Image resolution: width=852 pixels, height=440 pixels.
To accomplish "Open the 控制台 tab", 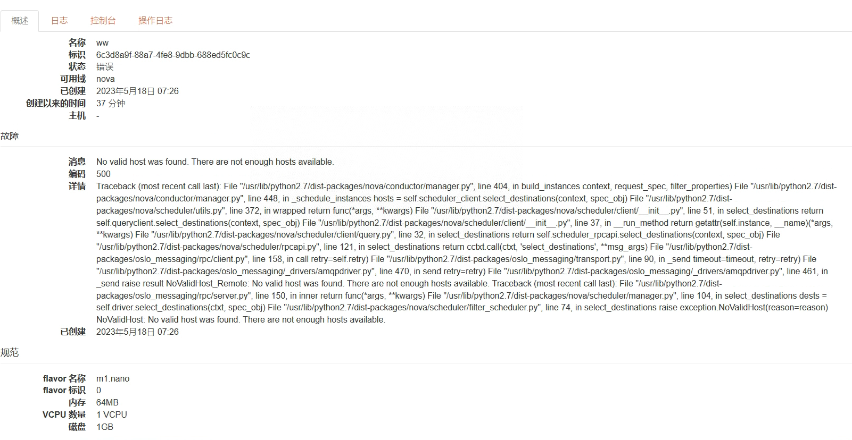I will pyautogui.click(x=103, y=21).
